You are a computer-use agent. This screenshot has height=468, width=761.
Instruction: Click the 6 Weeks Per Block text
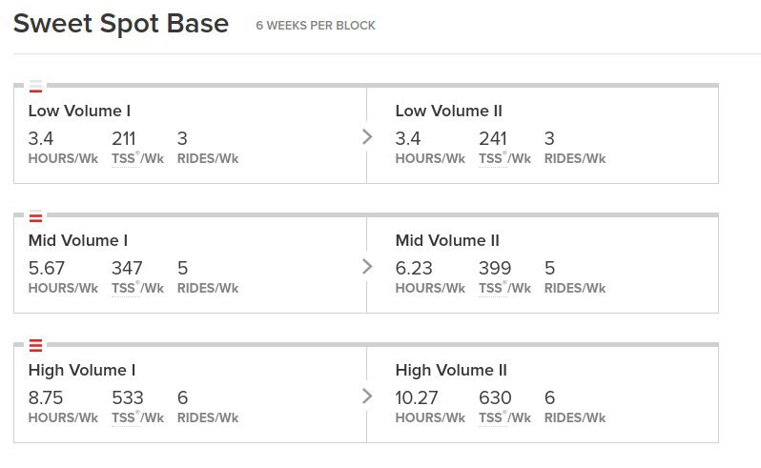click(316, 25)
